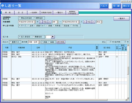
Task: Click the 訂正 toolbar button
Action: point(21,13)
